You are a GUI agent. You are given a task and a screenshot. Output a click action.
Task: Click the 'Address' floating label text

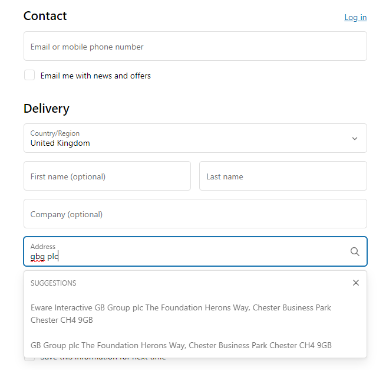[43, 247]
